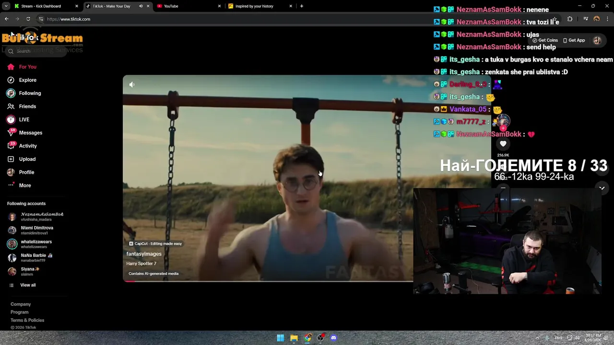The height and width of the screenshot is (345, 614).
Task: Click the TikTok search field
Action: coord(36,51)
